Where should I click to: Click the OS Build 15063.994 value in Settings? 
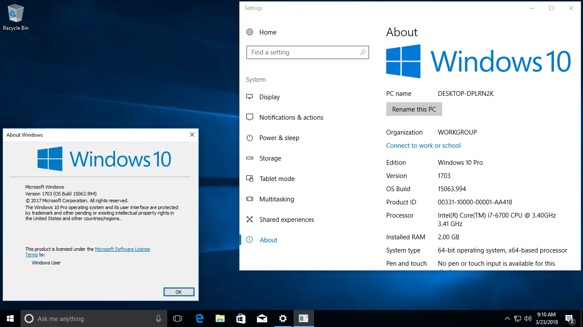pos(452,189)
